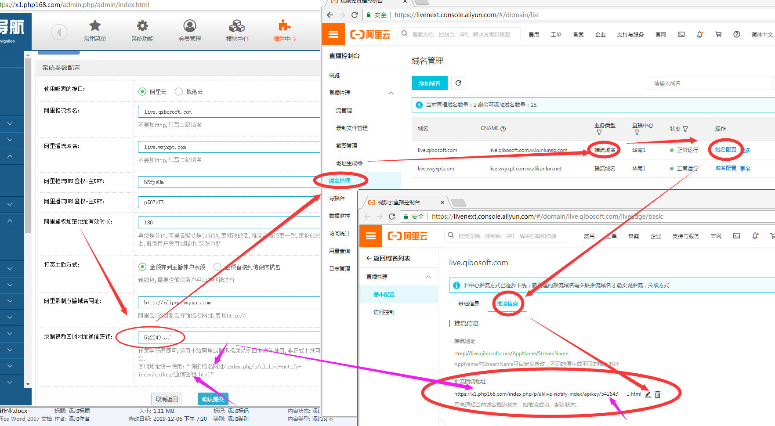Click the 添加域名 button
This screenshot has width=775, height=426.
pos(429,83)
